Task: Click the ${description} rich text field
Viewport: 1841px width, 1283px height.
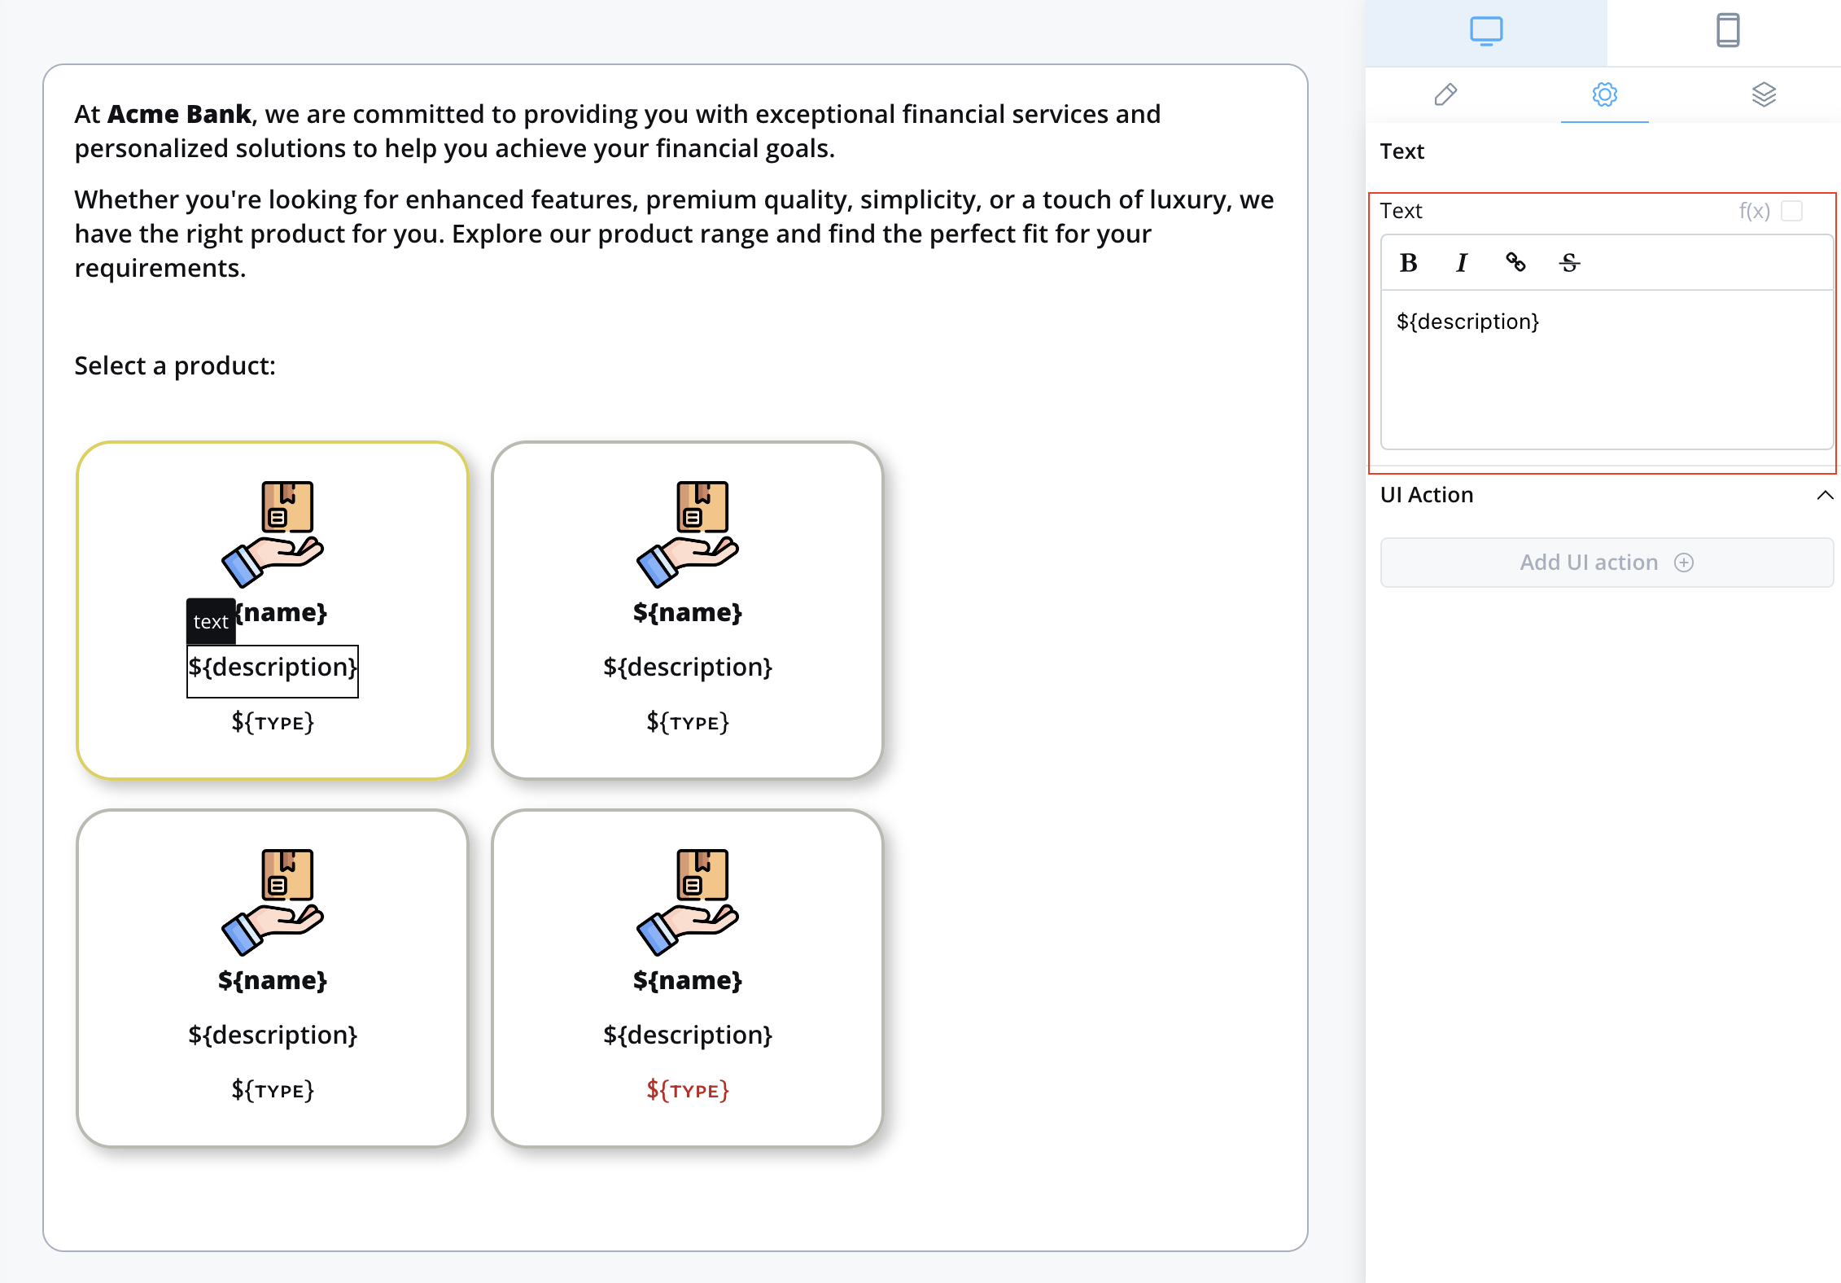Action: [1607, 369]
